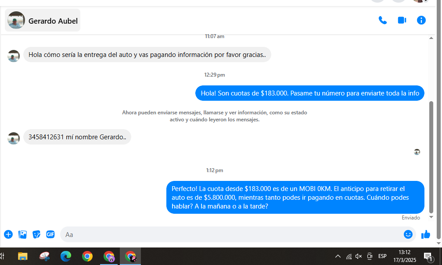Screen dimensions: 442x265
Task: Open more actions plus menu
Action: pyautogui.click(x=8, y=234)
